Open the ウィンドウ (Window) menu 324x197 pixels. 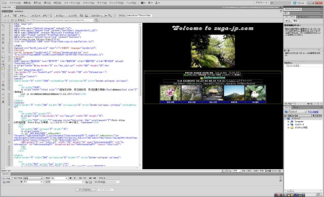[116, 3]
